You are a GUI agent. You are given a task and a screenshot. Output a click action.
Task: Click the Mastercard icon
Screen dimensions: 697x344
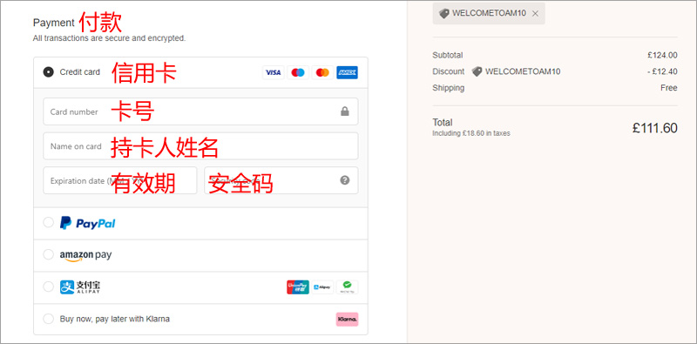tap(322, 72)
